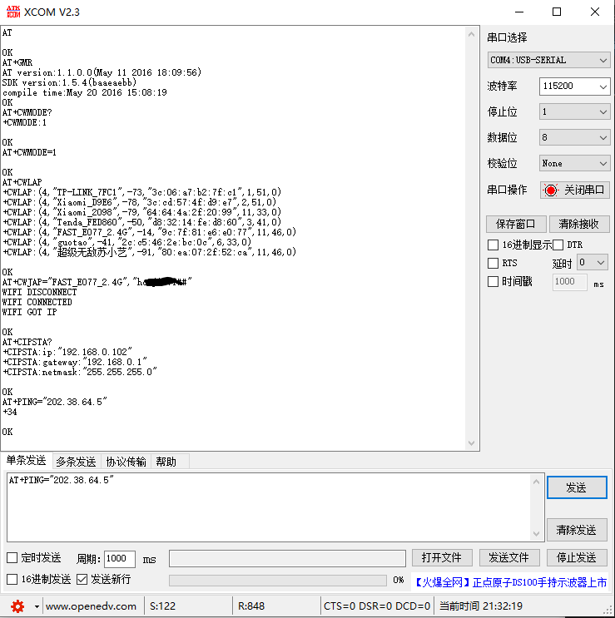The image size is (615, 618).
Task: Enable the DTR checkbox
Action: (558, 245)
